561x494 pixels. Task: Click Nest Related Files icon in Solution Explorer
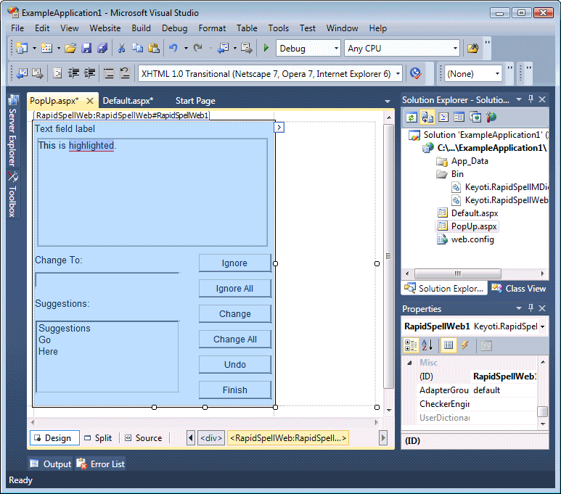click(x=427, y=118)
